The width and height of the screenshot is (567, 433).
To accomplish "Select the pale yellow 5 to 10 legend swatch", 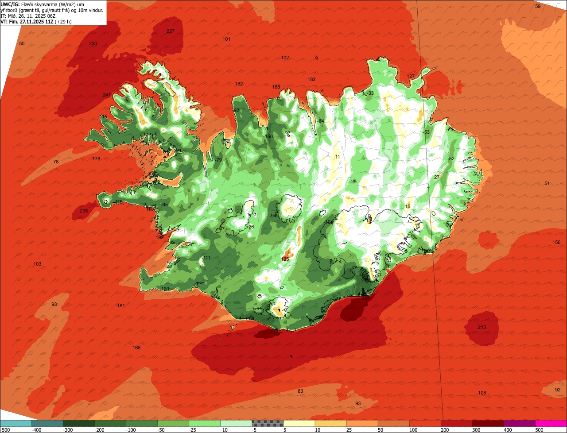I will click(299, 424).
